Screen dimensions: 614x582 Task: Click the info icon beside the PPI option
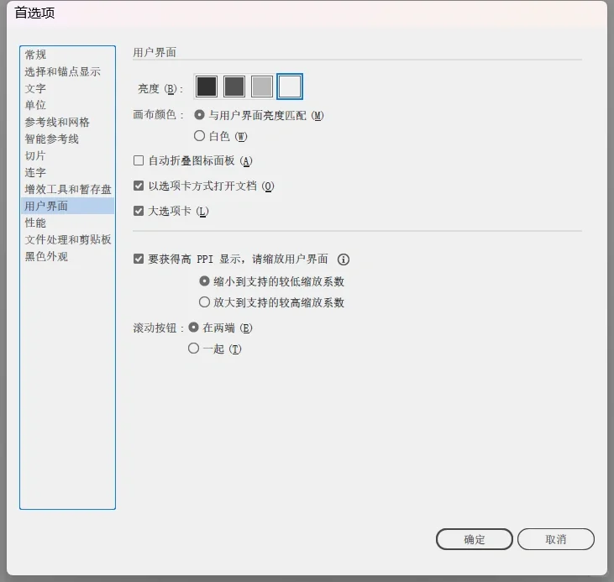click(x=344, y=260)
